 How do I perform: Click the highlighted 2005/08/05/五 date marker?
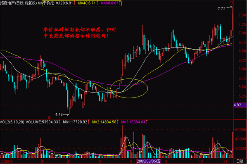(x=148, y=162)
